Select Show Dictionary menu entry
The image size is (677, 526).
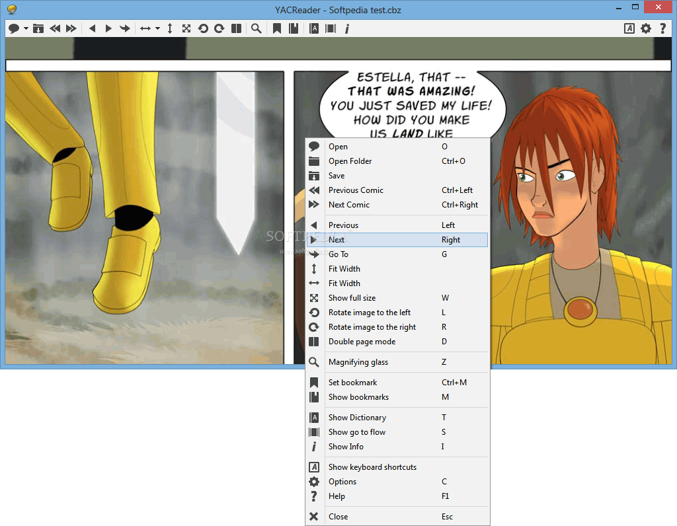coord(397,418)
